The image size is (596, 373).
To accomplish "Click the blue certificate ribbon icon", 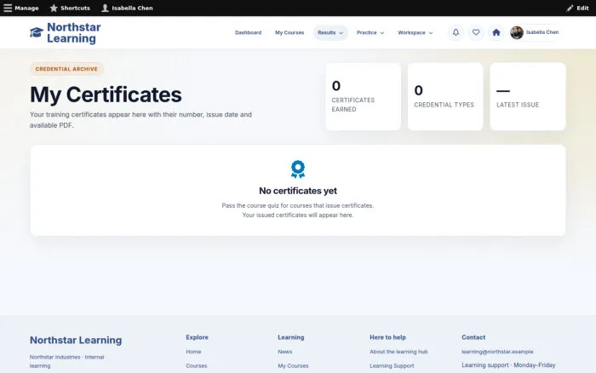I will click(298, 169).
